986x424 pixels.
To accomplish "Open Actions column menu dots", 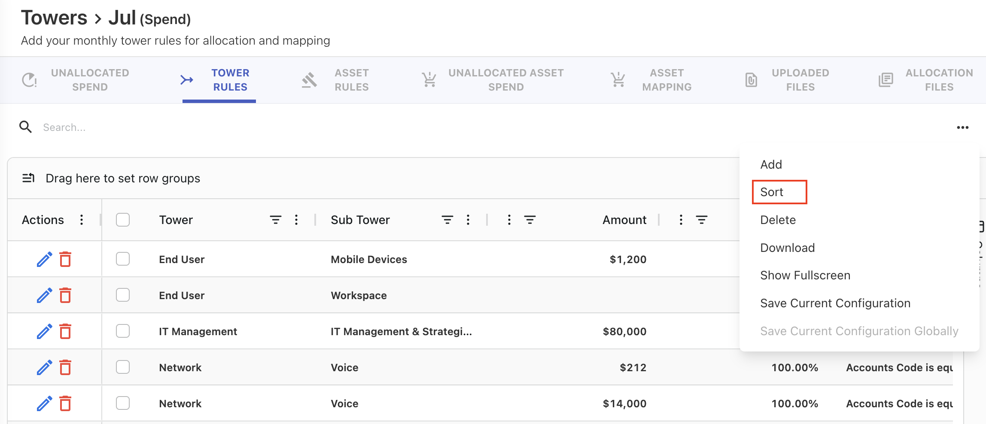I will [82, 220].
